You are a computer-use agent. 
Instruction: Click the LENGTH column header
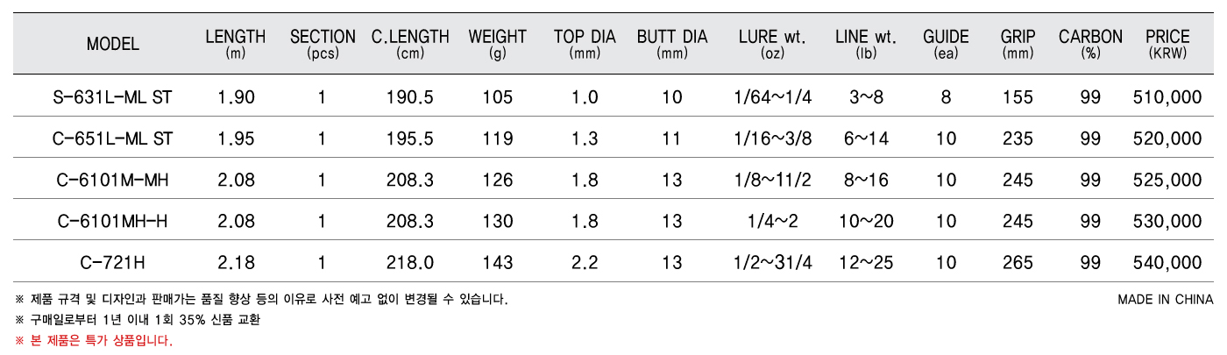tap(235, 44)
